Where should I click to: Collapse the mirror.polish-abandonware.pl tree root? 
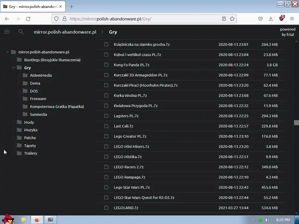[7, 52]
